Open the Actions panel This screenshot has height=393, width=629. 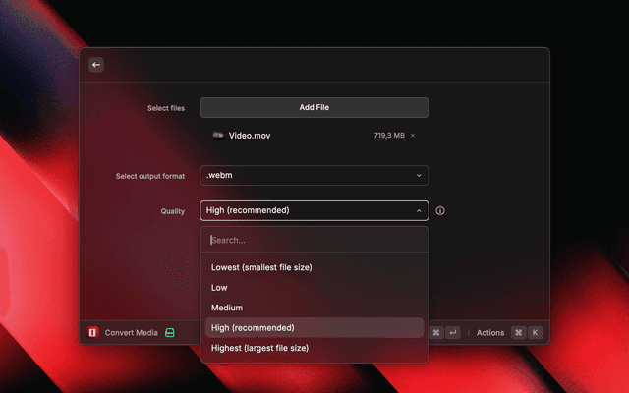pos(489,333)
